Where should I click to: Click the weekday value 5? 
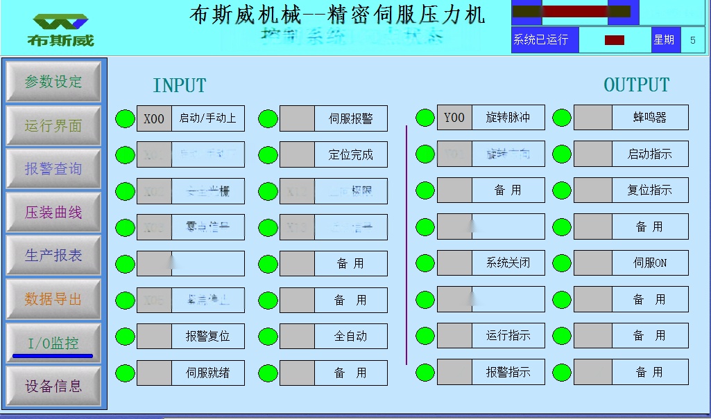(693, 40)
